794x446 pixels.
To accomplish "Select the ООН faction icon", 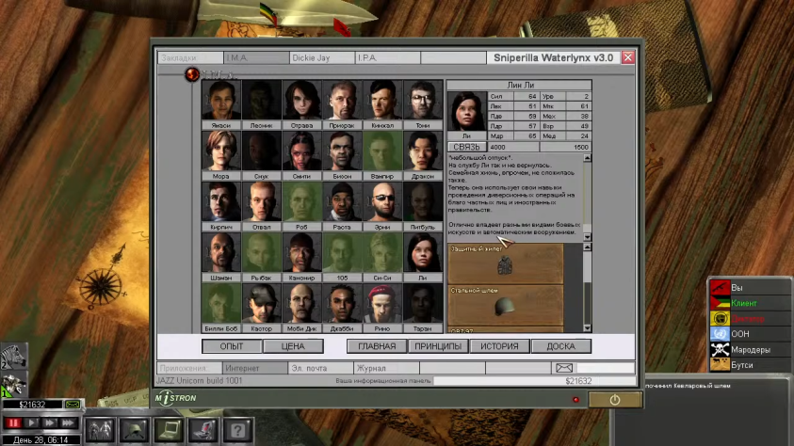I will 720,334.
